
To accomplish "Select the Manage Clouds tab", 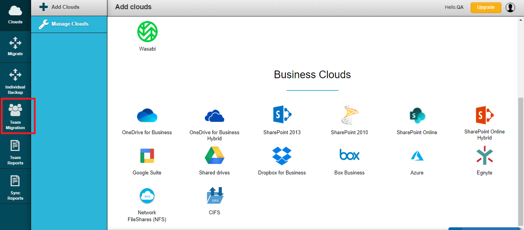I will pos(69,24).
